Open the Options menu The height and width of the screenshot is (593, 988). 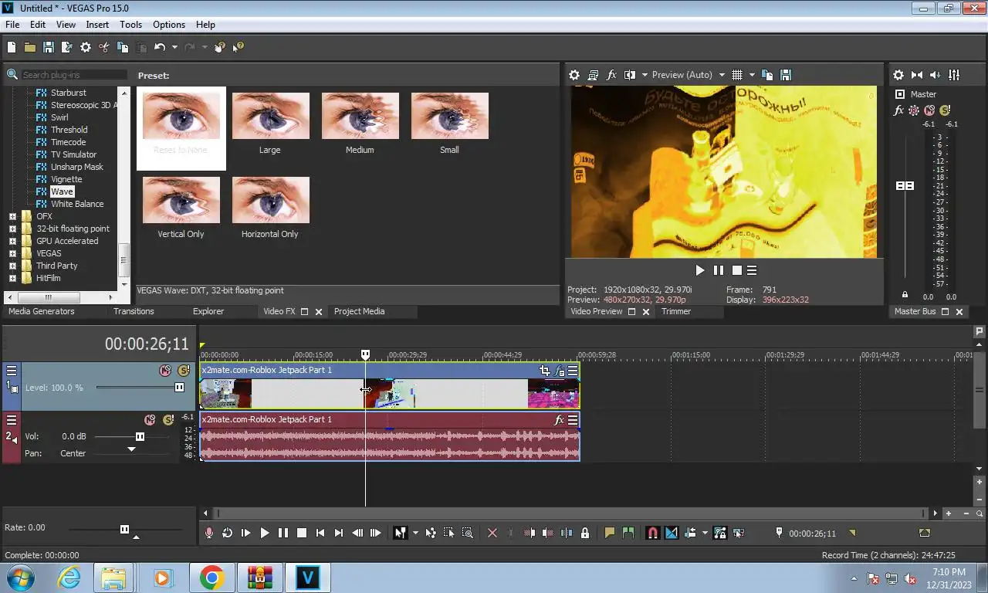tap(168, 25)
